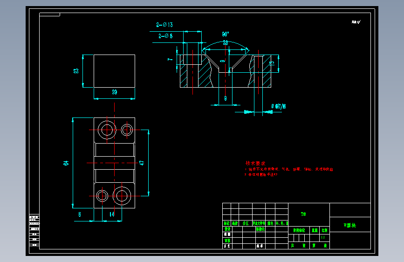404x262 pixels.
Task: Click the 6 offset dimension at the bottom left
Action: point(80,214)
